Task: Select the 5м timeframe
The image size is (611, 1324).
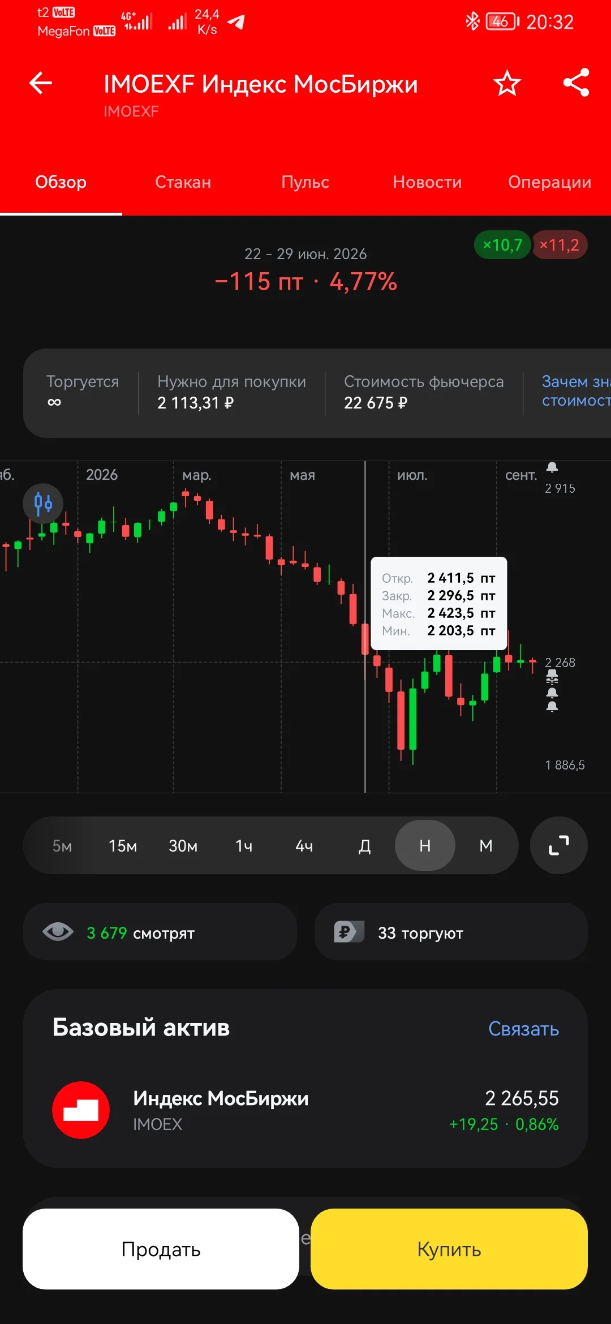Action: pyautogui.click(x=62, y=846)
